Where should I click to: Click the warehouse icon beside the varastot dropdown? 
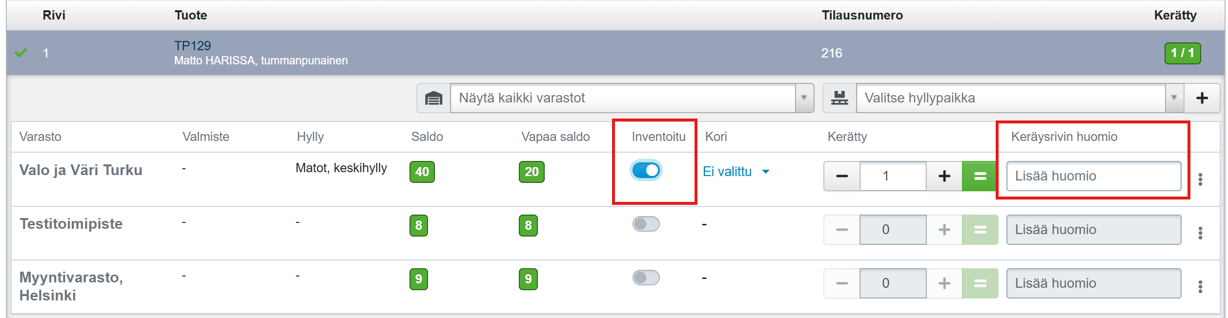pyautogui.click(x=433, y=99)
